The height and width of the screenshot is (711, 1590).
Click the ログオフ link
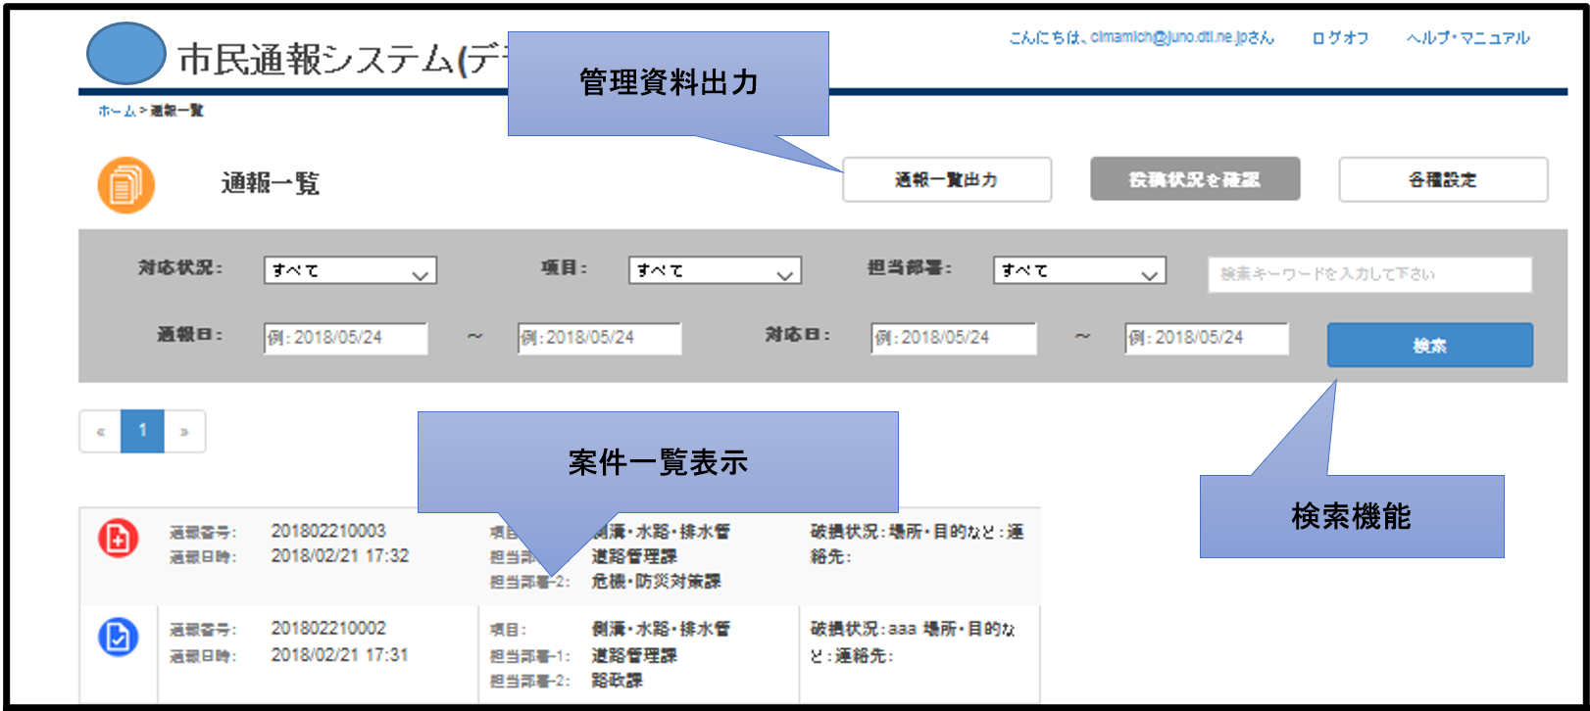point(1339,38)
